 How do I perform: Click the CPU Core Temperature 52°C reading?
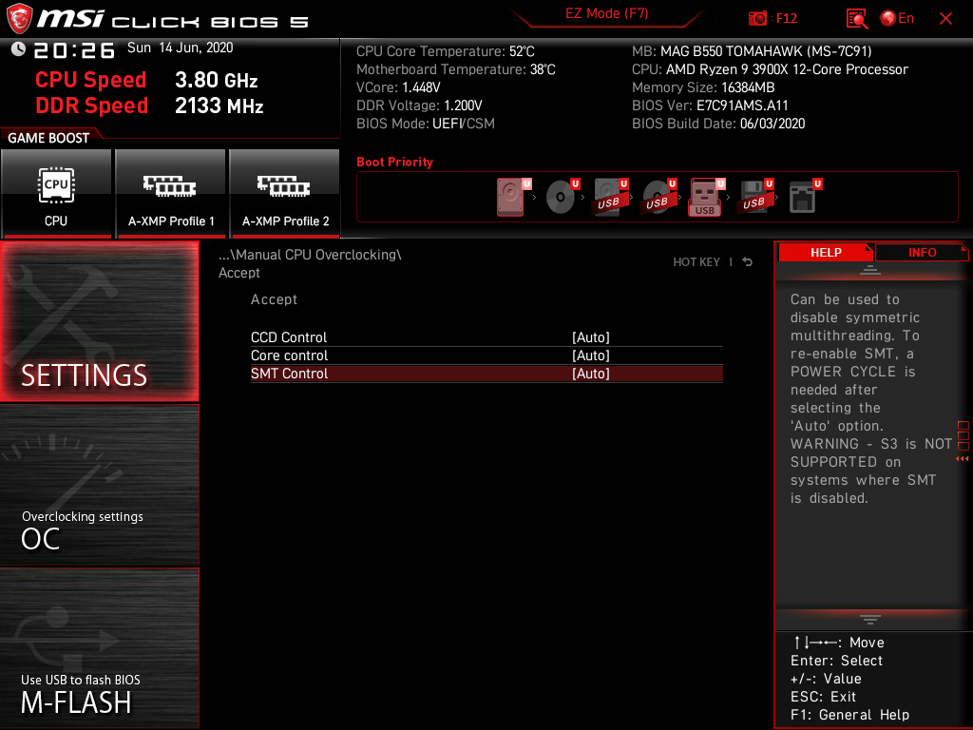click(x=445, y=51)
